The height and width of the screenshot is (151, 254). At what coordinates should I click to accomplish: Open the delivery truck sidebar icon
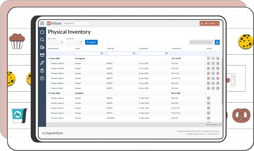coord(42,47)
